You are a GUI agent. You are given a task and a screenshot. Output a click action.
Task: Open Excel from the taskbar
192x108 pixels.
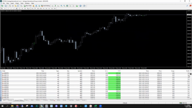point(95,106)
